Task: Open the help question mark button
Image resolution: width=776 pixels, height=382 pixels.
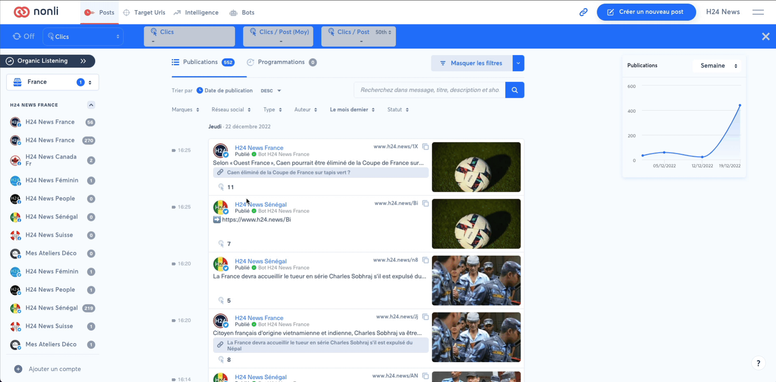Action: (x=758, y=363)
